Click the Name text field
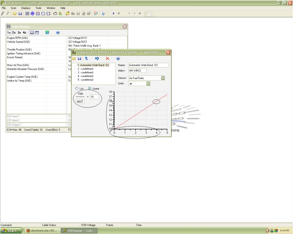 (148, 65)
